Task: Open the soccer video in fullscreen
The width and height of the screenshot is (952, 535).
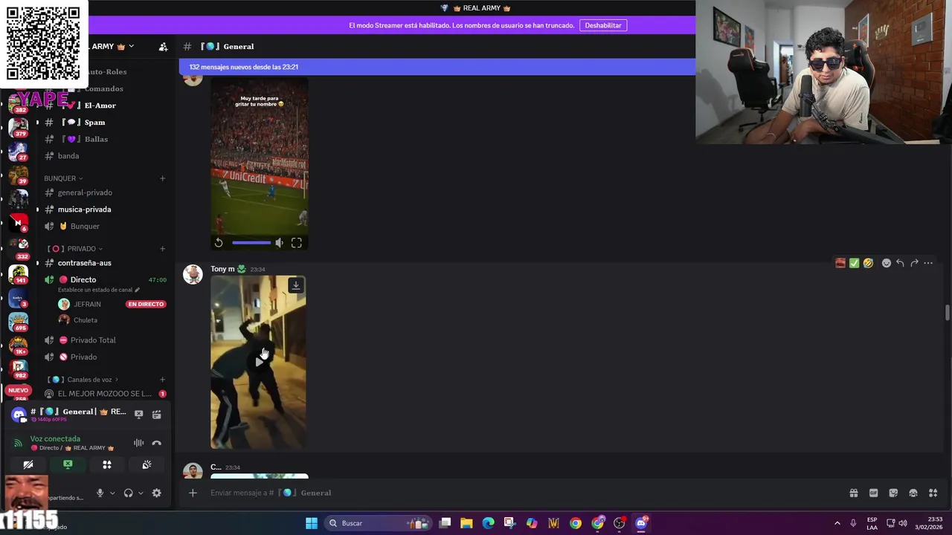Action: [297, 243]
